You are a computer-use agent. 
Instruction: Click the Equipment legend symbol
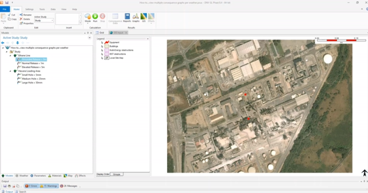pos(106,43)
